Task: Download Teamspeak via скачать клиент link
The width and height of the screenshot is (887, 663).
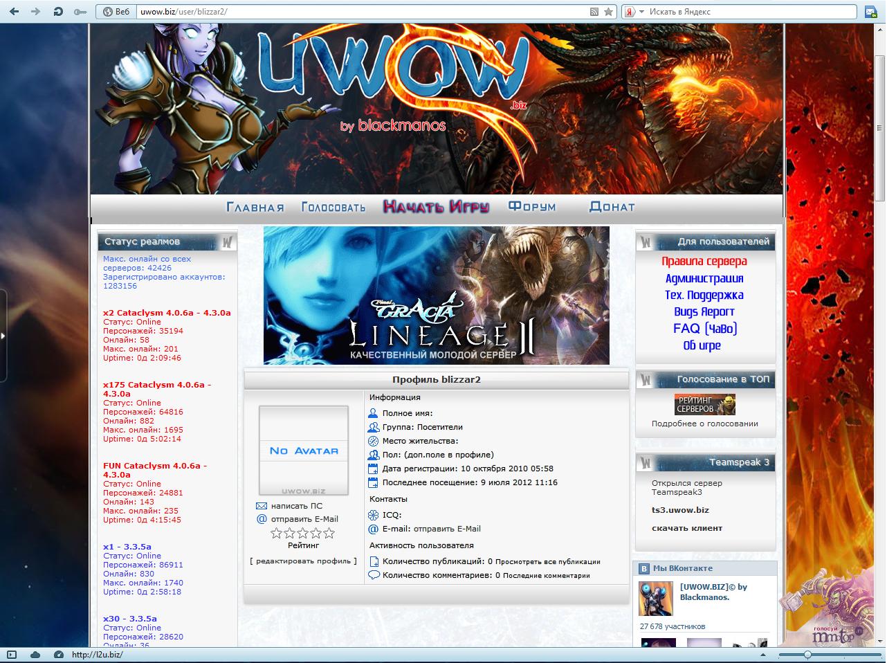Action: (x=686, y=528)
